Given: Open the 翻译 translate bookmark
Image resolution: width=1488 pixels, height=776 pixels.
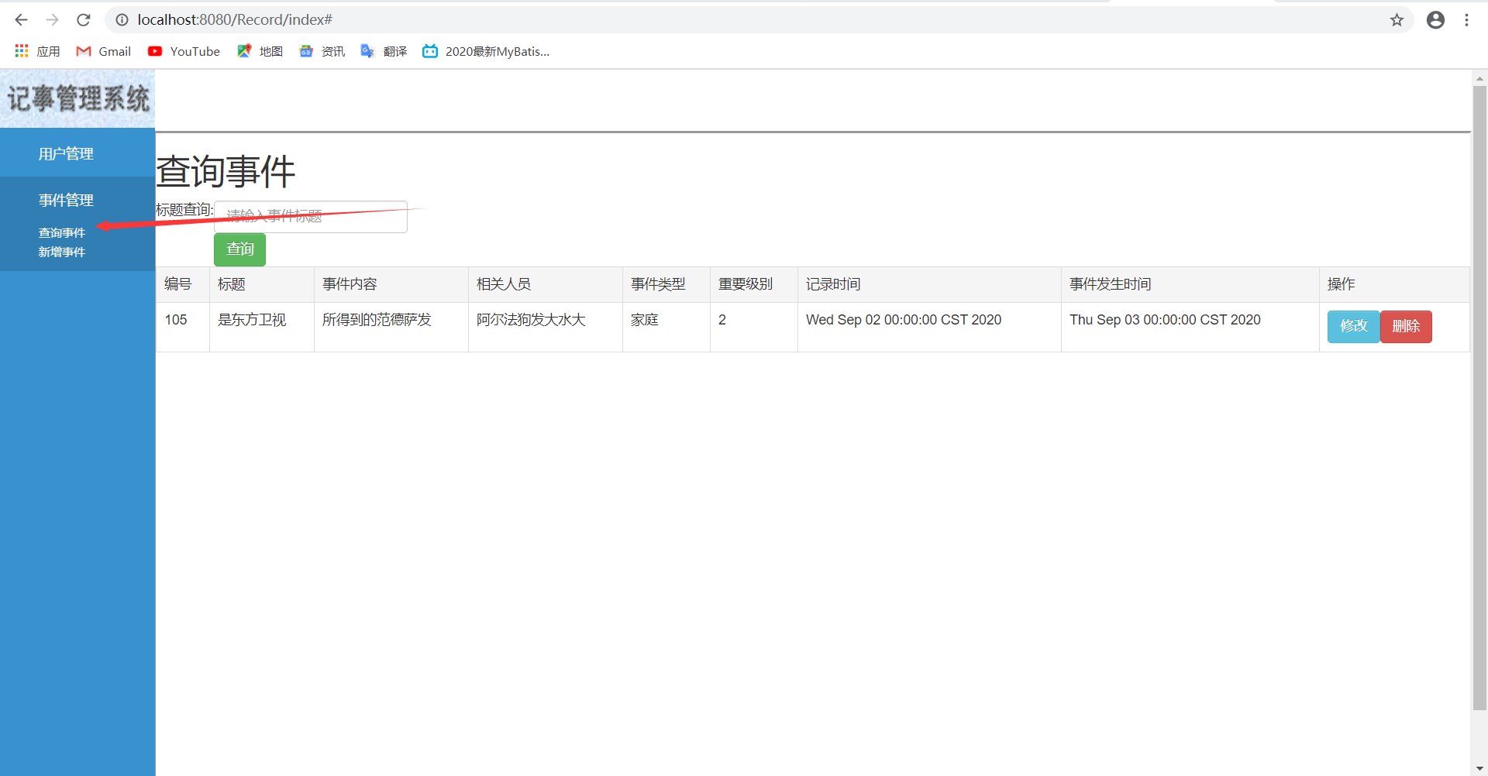Looking at the screenshot, I should click(384, 51).
